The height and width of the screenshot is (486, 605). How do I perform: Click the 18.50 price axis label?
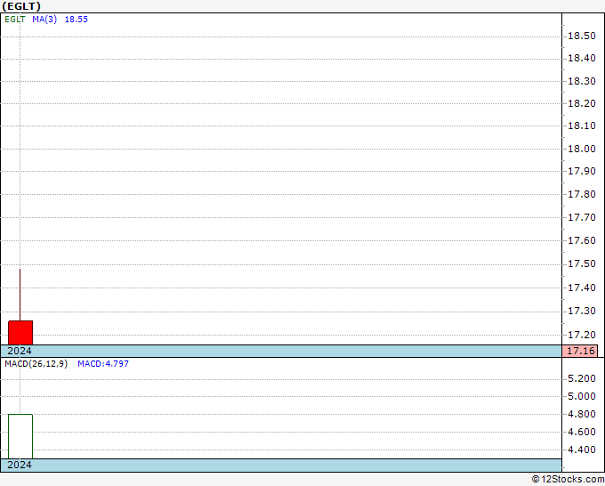582,36
